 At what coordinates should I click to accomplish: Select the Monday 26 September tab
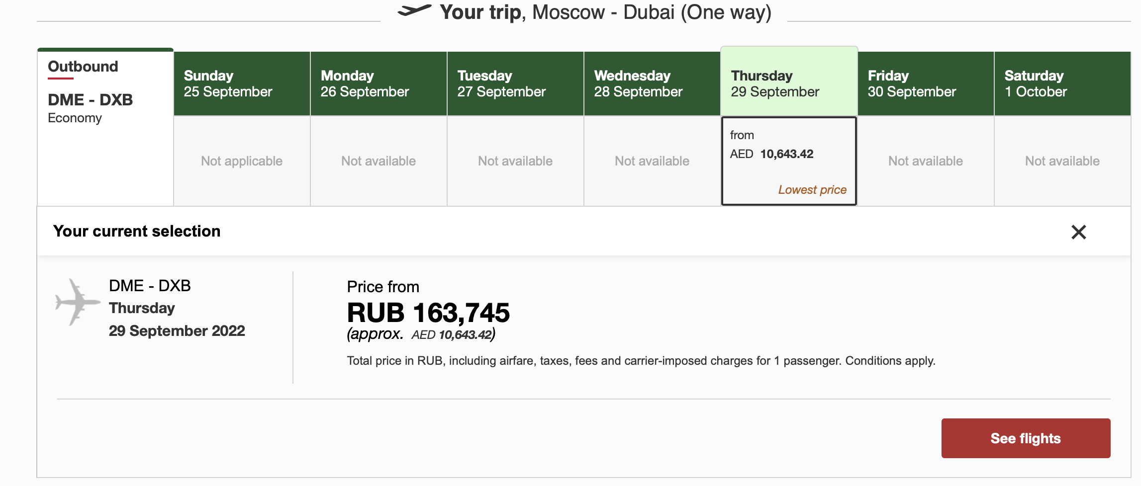point(379,83)
